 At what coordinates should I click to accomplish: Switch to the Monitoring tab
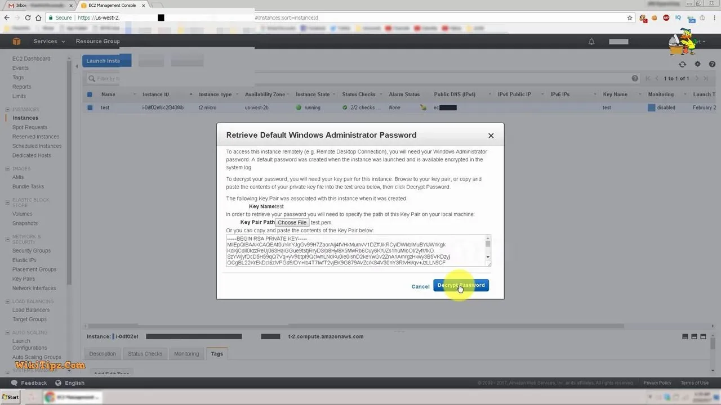point(186,354)
